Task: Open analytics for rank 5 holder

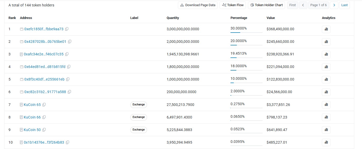Action: point(326,80)
